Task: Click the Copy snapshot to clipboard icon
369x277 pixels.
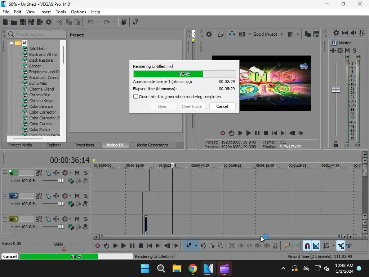Action: [x=307, y=34]
